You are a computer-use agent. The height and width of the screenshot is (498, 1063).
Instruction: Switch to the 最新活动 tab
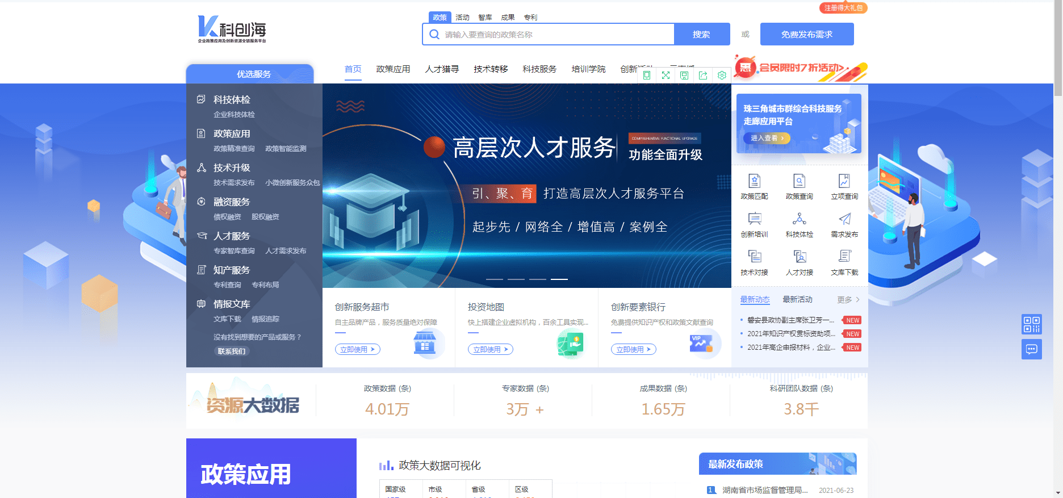coord(797,299)
